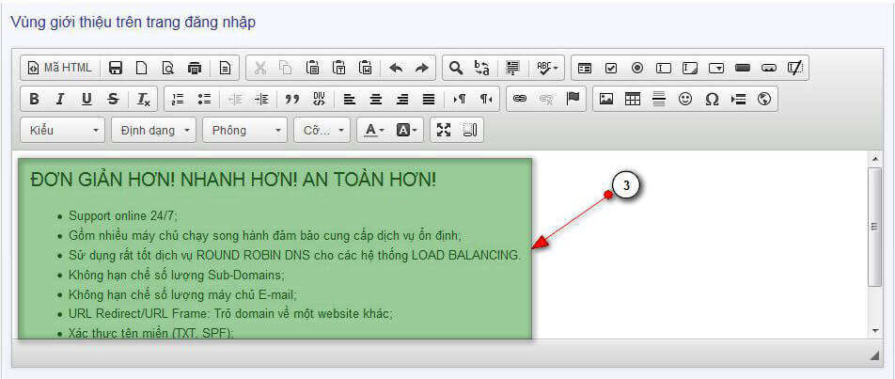Viewport: 895px width, 379px height.
Task: Align text right
Action: point(402,100)
